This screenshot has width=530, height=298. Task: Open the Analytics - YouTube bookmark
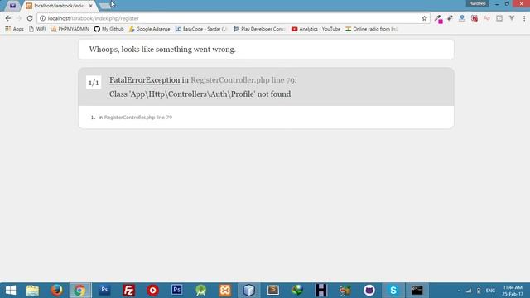pyautogui.click(x=316, y=29)
